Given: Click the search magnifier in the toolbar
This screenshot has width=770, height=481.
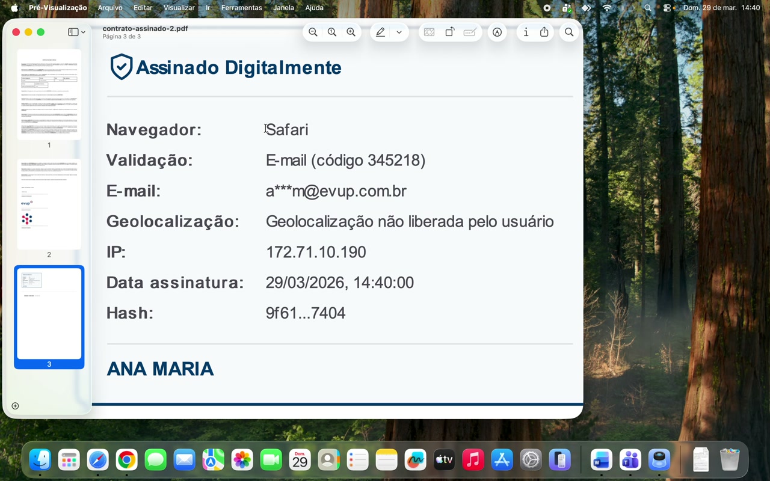Looking at the screenshot, I should (x=569, y=32).
